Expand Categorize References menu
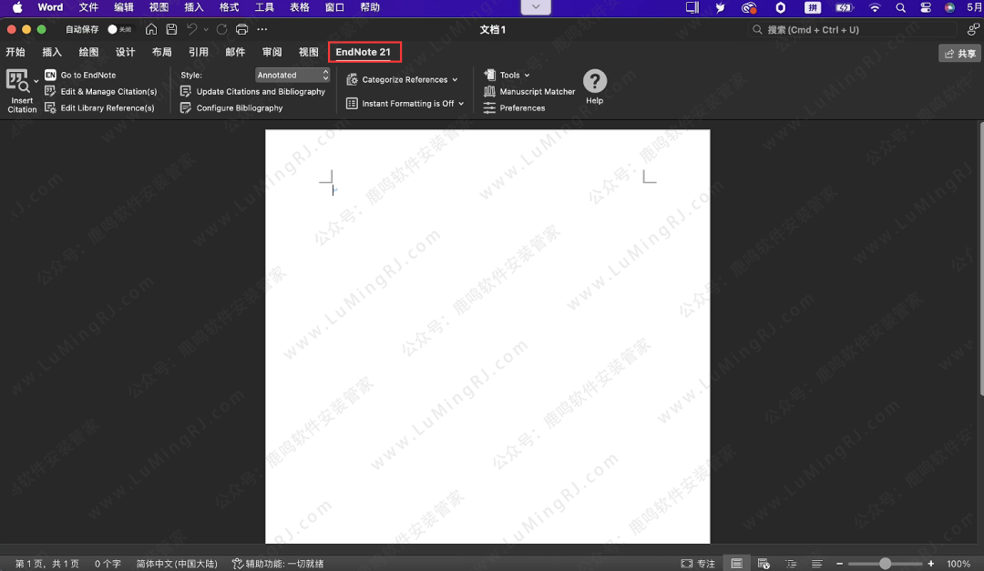Image resolution: width=984 pixels, height=571 pixels. tap(403, 80)
